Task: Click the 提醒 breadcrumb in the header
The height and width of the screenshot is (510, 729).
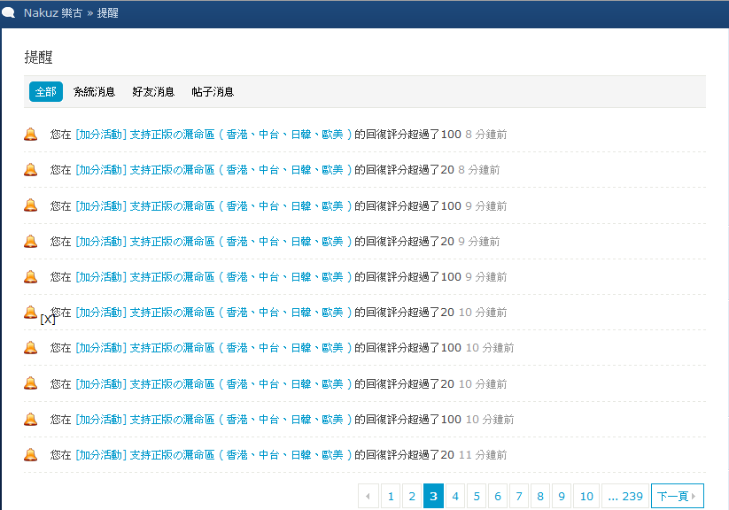Action: point(107,13)
